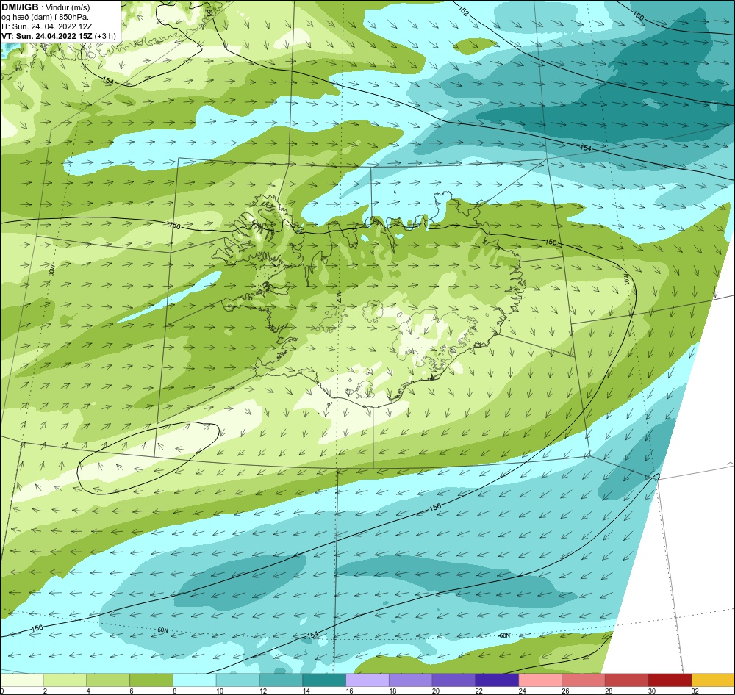Select the dark indigo 22–24 m/s legend swatch
The width and height of the screenshot is (735, 695).
[497, 680]
